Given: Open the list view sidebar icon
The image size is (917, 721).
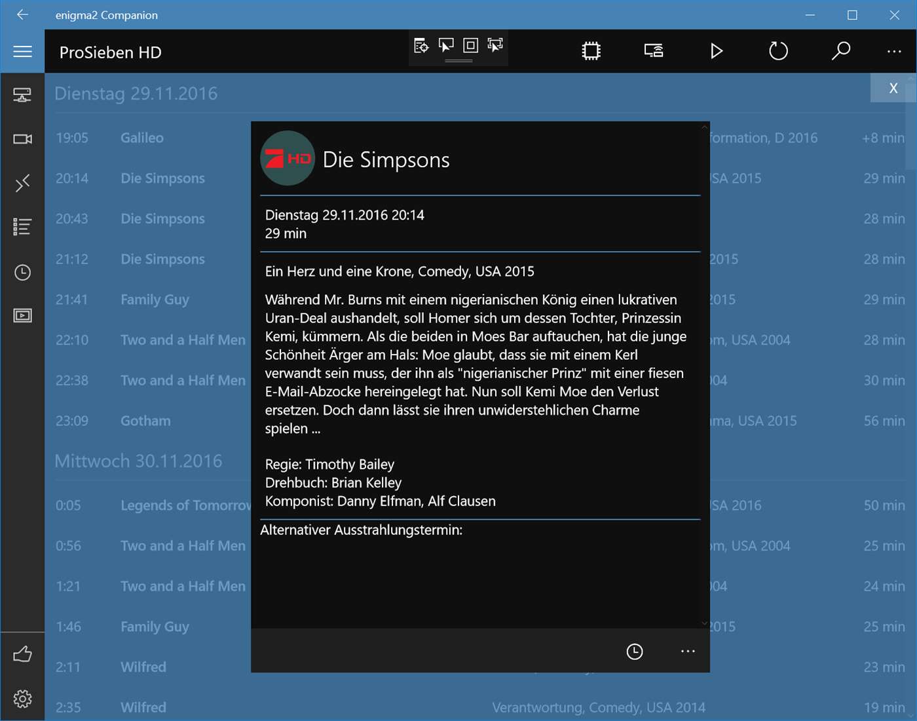Looking at the screenshot, I should point(22,227).
